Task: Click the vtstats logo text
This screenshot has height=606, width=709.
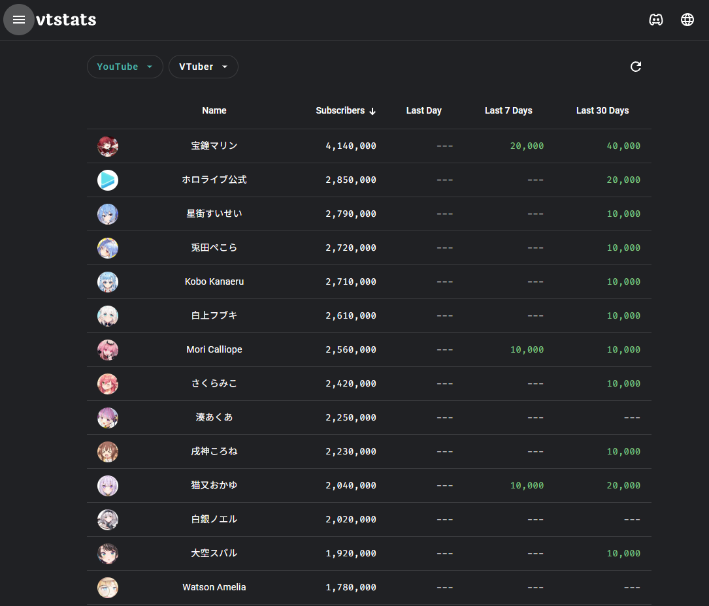Action: click(66, 20)
